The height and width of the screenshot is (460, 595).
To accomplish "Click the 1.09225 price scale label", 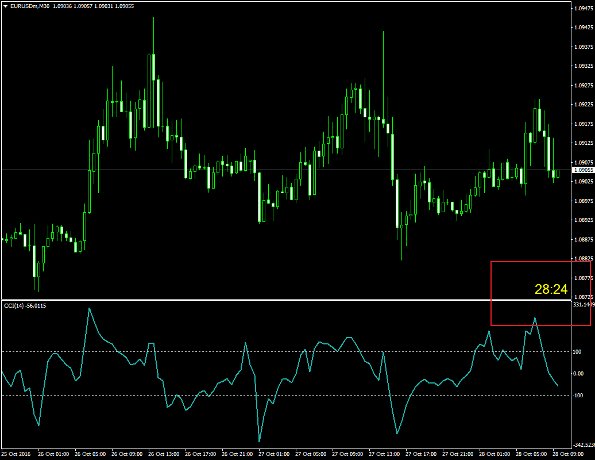I will pos(583,105).
